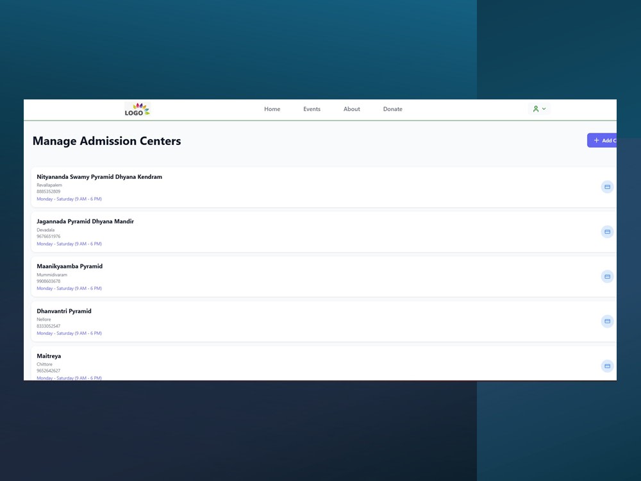
Task: Click phone number 9676651976
Action: tap(48, 237)
